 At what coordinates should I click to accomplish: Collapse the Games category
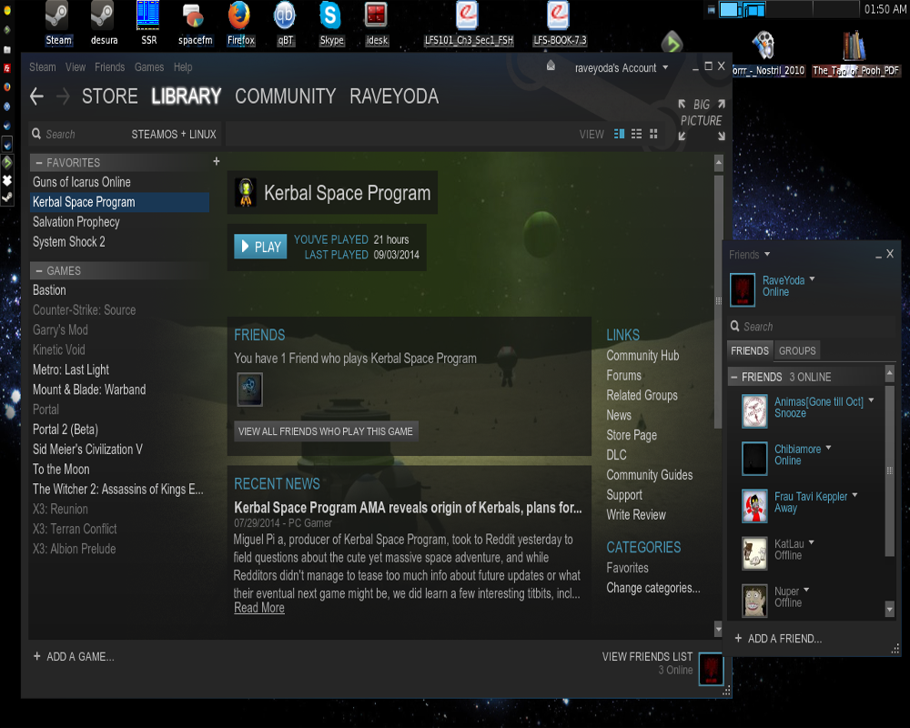click(39, 271)
